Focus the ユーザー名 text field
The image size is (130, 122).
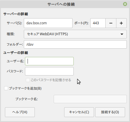49,61
